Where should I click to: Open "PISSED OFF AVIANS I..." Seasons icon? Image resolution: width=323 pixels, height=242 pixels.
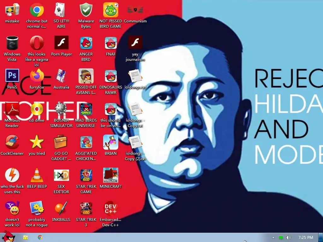pyautogui.click(x=86, y=76)
